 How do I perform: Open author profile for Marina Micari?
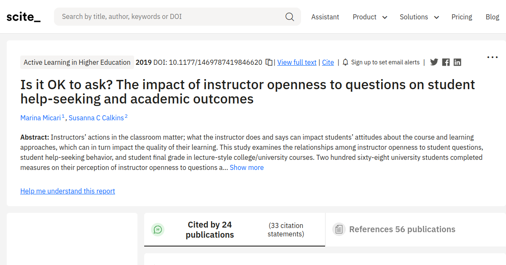point(40,118)
